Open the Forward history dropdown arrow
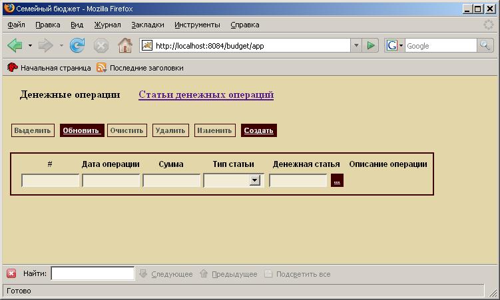 pos(61,45)
